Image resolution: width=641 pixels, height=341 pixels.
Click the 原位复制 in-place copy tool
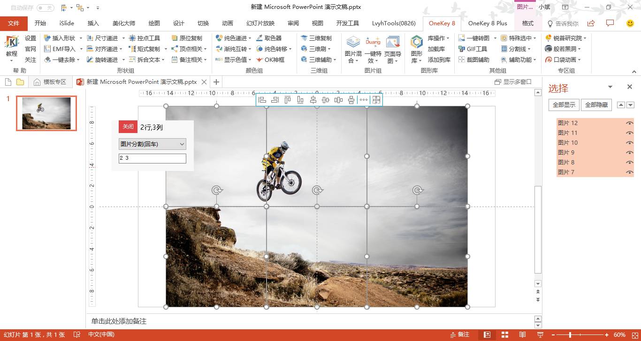pyautogui.click(x=186, y=38)
